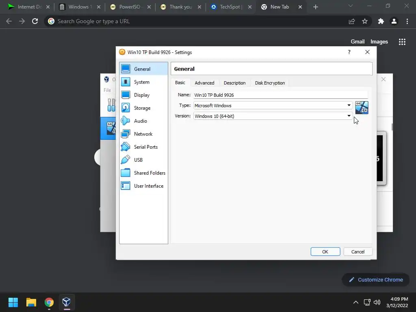416x312 pixels.
Task: Open the Images link
Action: (x=379, y=42)
